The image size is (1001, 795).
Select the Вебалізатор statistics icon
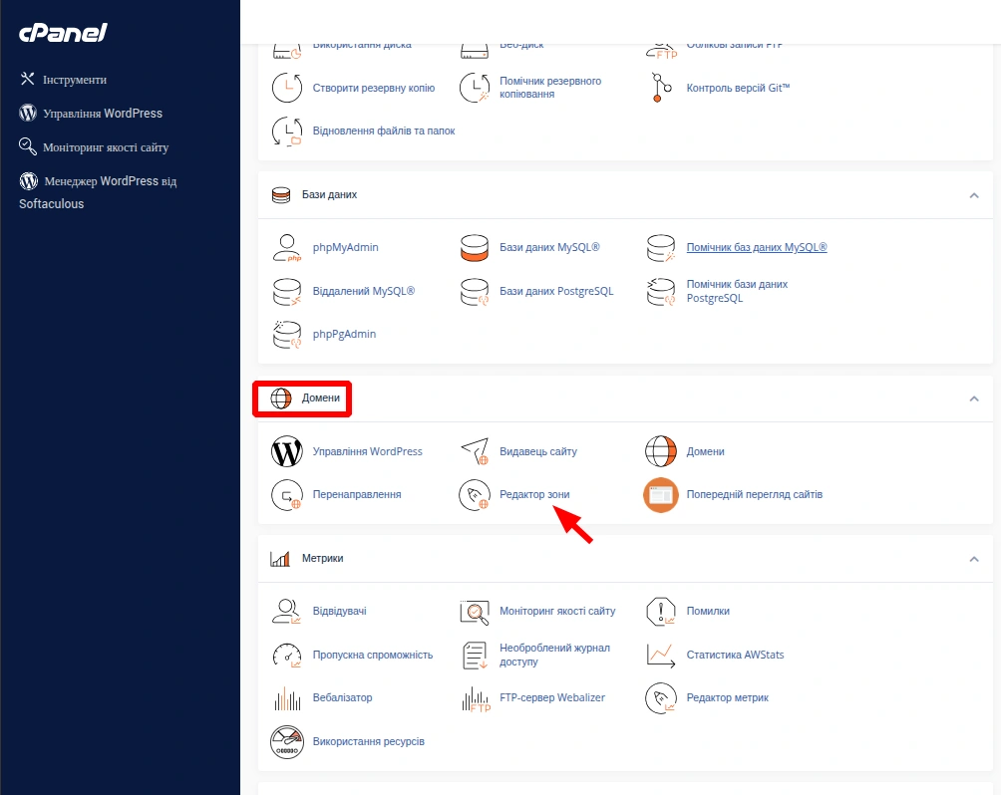[x=286, y=697]
